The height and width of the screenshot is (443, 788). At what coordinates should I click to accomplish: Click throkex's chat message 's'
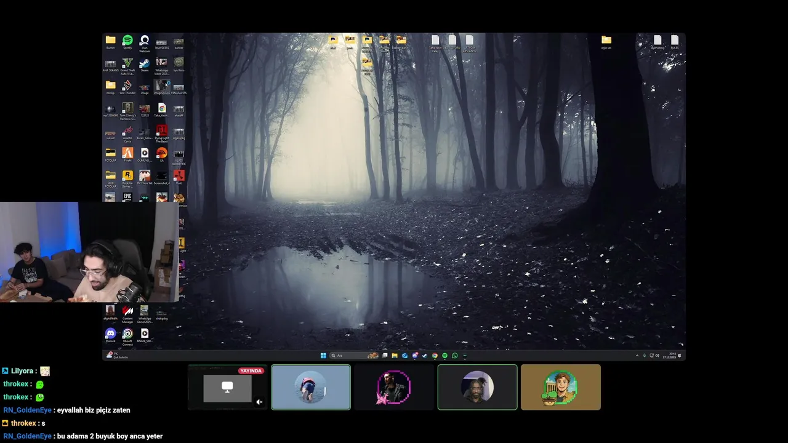coord(43,423)
